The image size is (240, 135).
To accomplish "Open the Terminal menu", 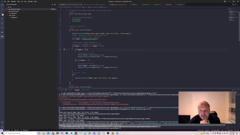I will pos(30,1).
